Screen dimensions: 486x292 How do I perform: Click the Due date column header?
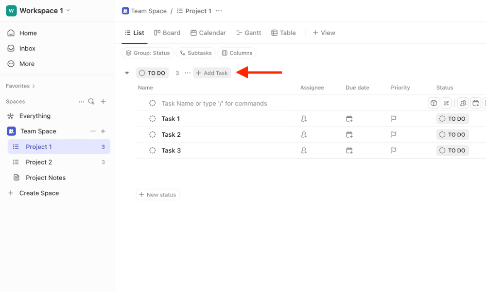pos(357,88)
